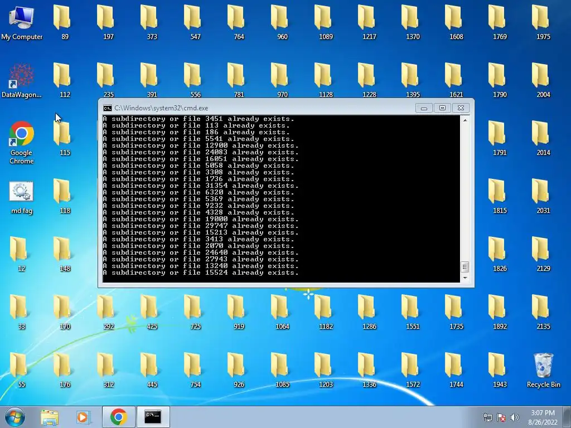The image size is (571, 428).
Task: Click the line mentioning file 15524
Action: (200, 273)
